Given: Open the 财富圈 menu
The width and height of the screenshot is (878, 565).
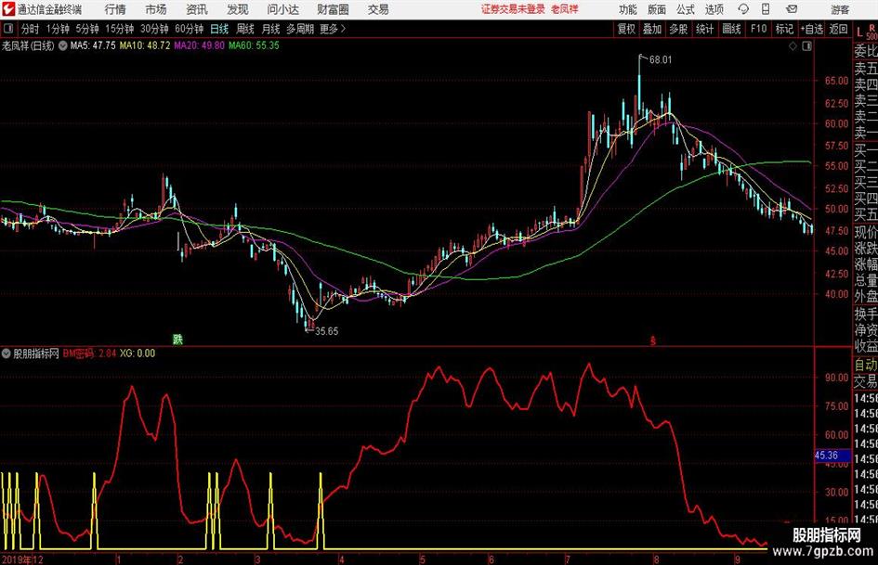Looking at the screenshot, I should (333, 9).
